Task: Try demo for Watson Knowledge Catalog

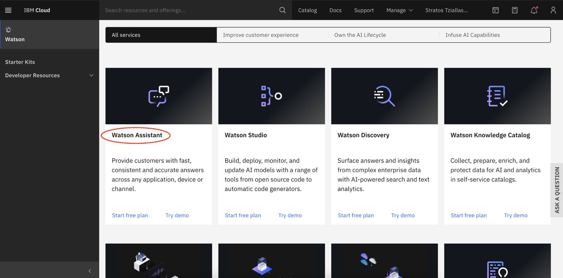Action: point(516,215)
